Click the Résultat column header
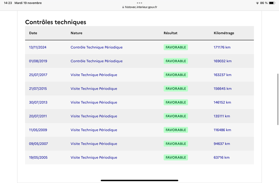The height and width of the screenshot is (183, 279). (x=171, y=33)
